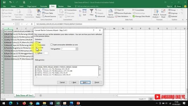
Task: Click the Show Queries icon
Action: [x=43, y=10]
